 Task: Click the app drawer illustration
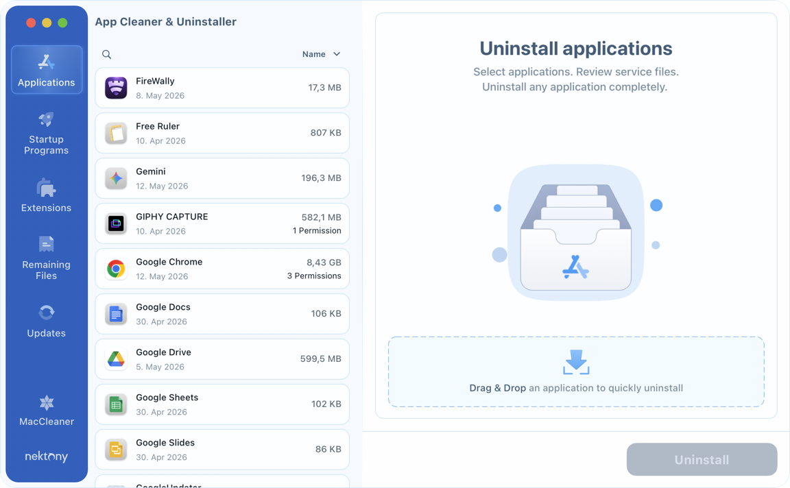click(x=576, y=232)
